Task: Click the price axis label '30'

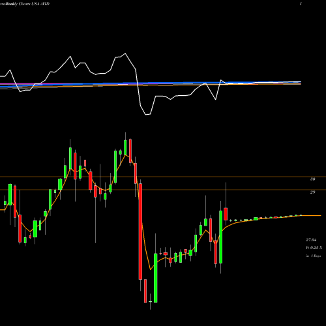Action: coord(312,179)
